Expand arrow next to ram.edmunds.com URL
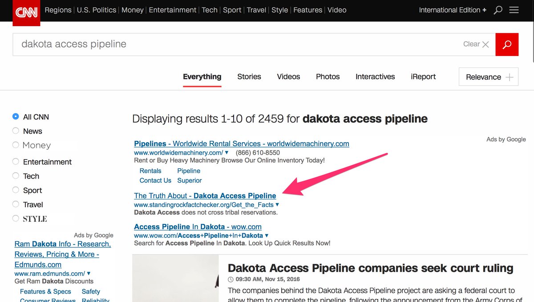This screenshot has width=534, height=302. click(x=89, y=274)
